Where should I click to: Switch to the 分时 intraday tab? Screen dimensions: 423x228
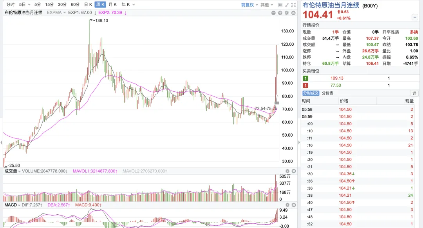(x=11, y=5)
